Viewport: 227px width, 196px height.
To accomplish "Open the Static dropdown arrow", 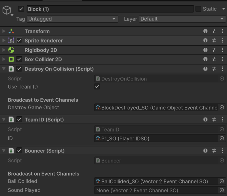I will point(223,9).
